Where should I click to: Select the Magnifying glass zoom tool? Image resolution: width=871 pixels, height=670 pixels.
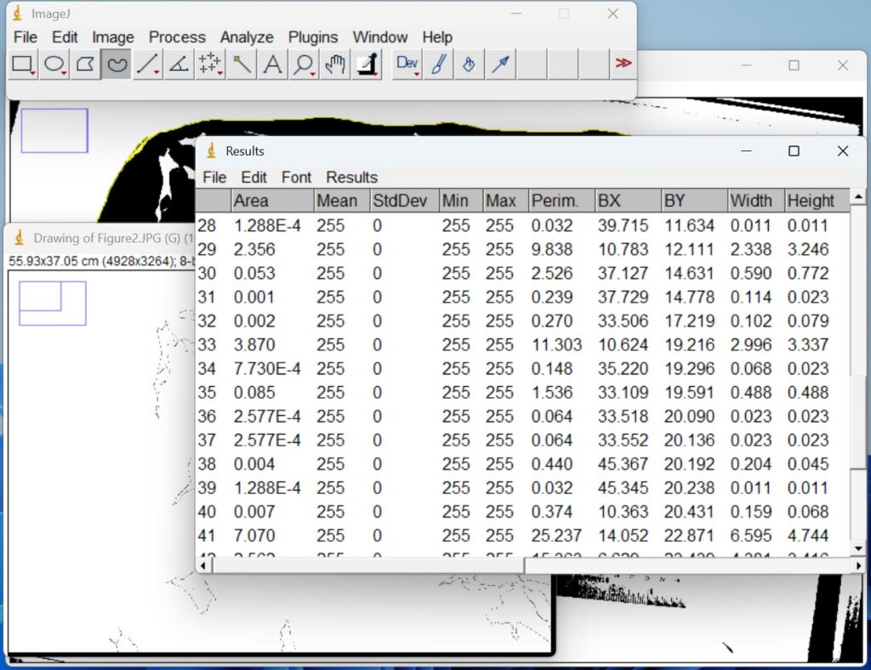pyautogui.click(x=304, y=63)
